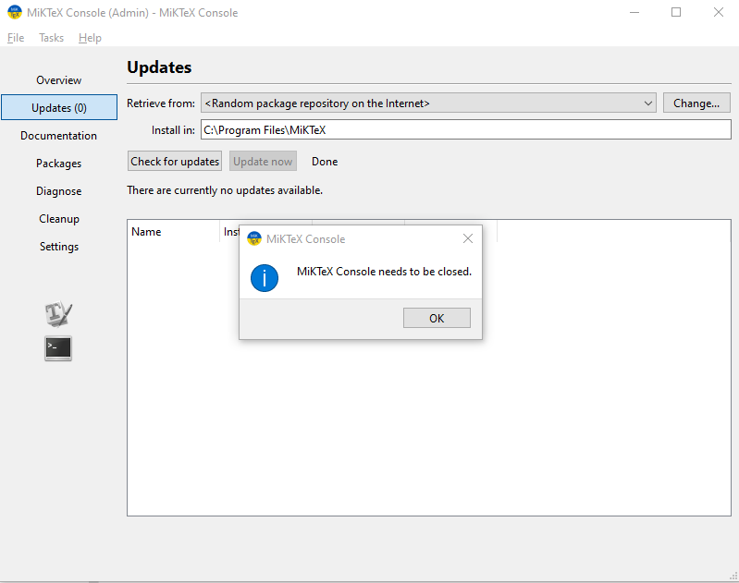Viewport: 739px width, 583px height.
Task: Expand the Retrieve from repository dropdown
Action: pyautogui.click(x=428, y=103)
